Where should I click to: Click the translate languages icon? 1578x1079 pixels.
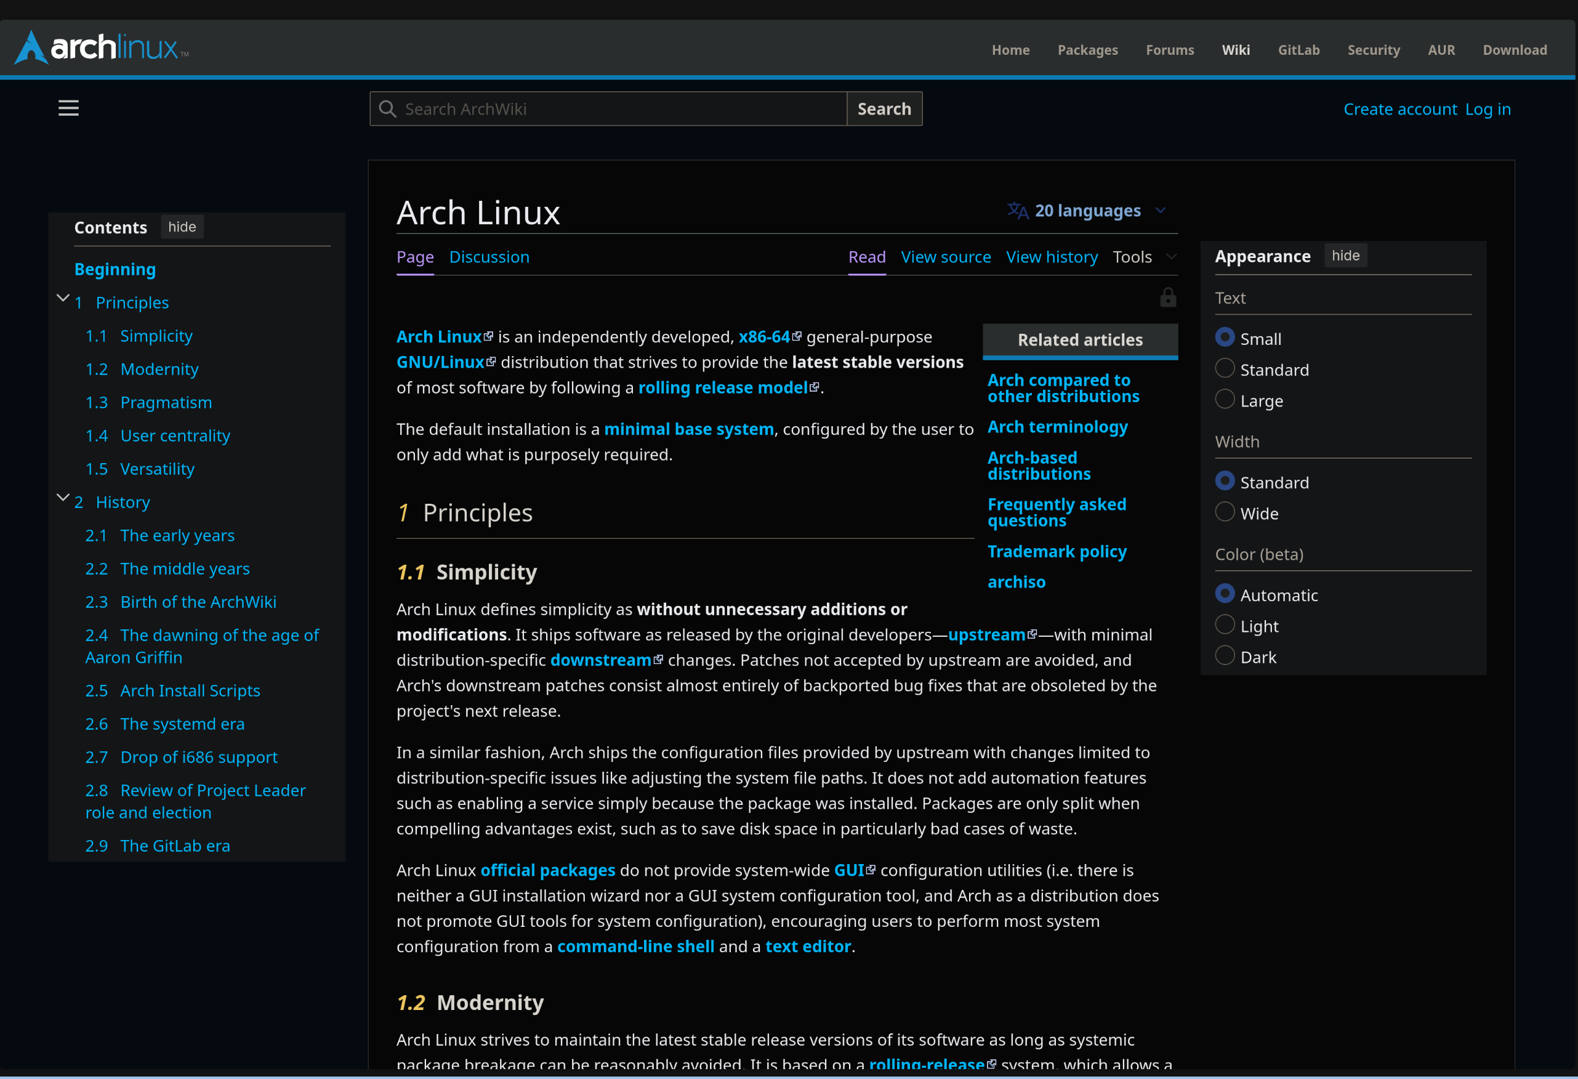tap(1017, 211)
